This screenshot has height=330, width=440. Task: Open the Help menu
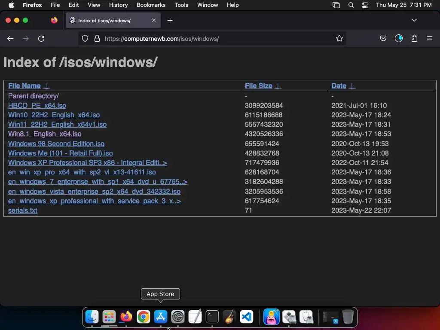click(232, 5)
